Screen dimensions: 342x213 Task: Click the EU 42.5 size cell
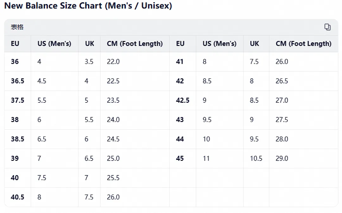coord(183,100)
